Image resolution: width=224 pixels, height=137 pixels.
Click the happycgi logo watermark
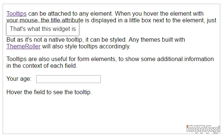[x=203, y=129]
